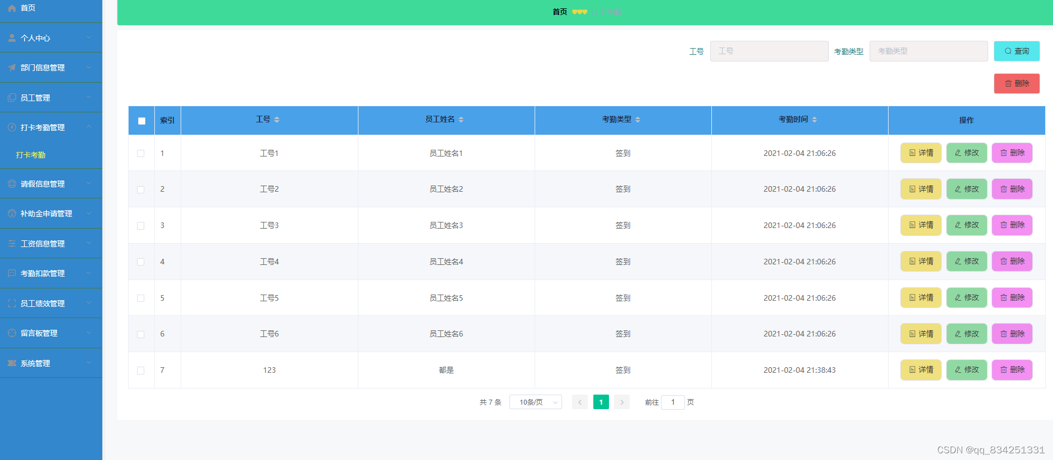This screenshot has height=460, width=1053.
Task: Click 详情 button for 工号1 row
Action: 921,153
